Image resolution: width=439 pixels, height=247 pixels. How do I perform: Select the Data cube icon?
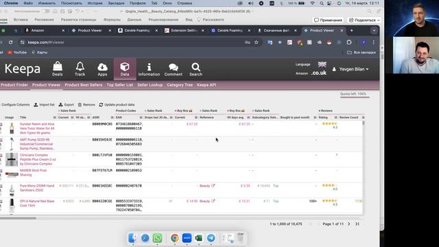(x=125, y=69)
